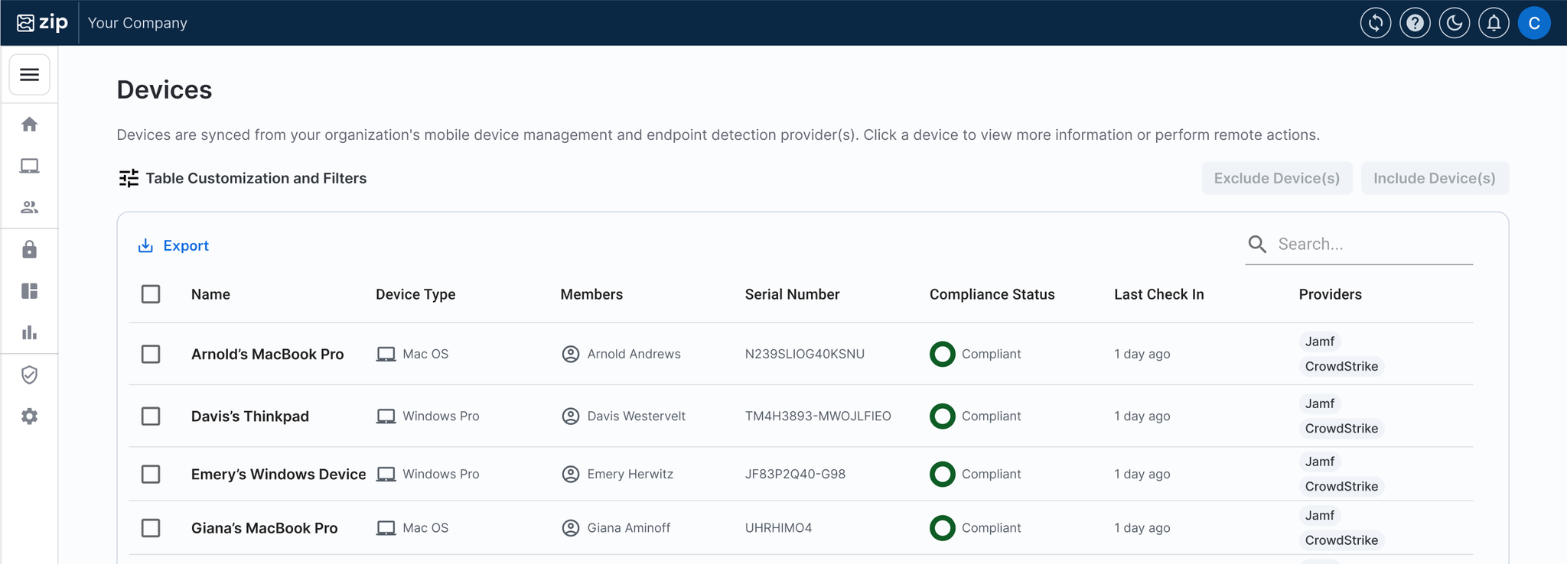
Task: Tick the checkbox for Davis's Thinkpad
Action: click(x=151, y=416)
